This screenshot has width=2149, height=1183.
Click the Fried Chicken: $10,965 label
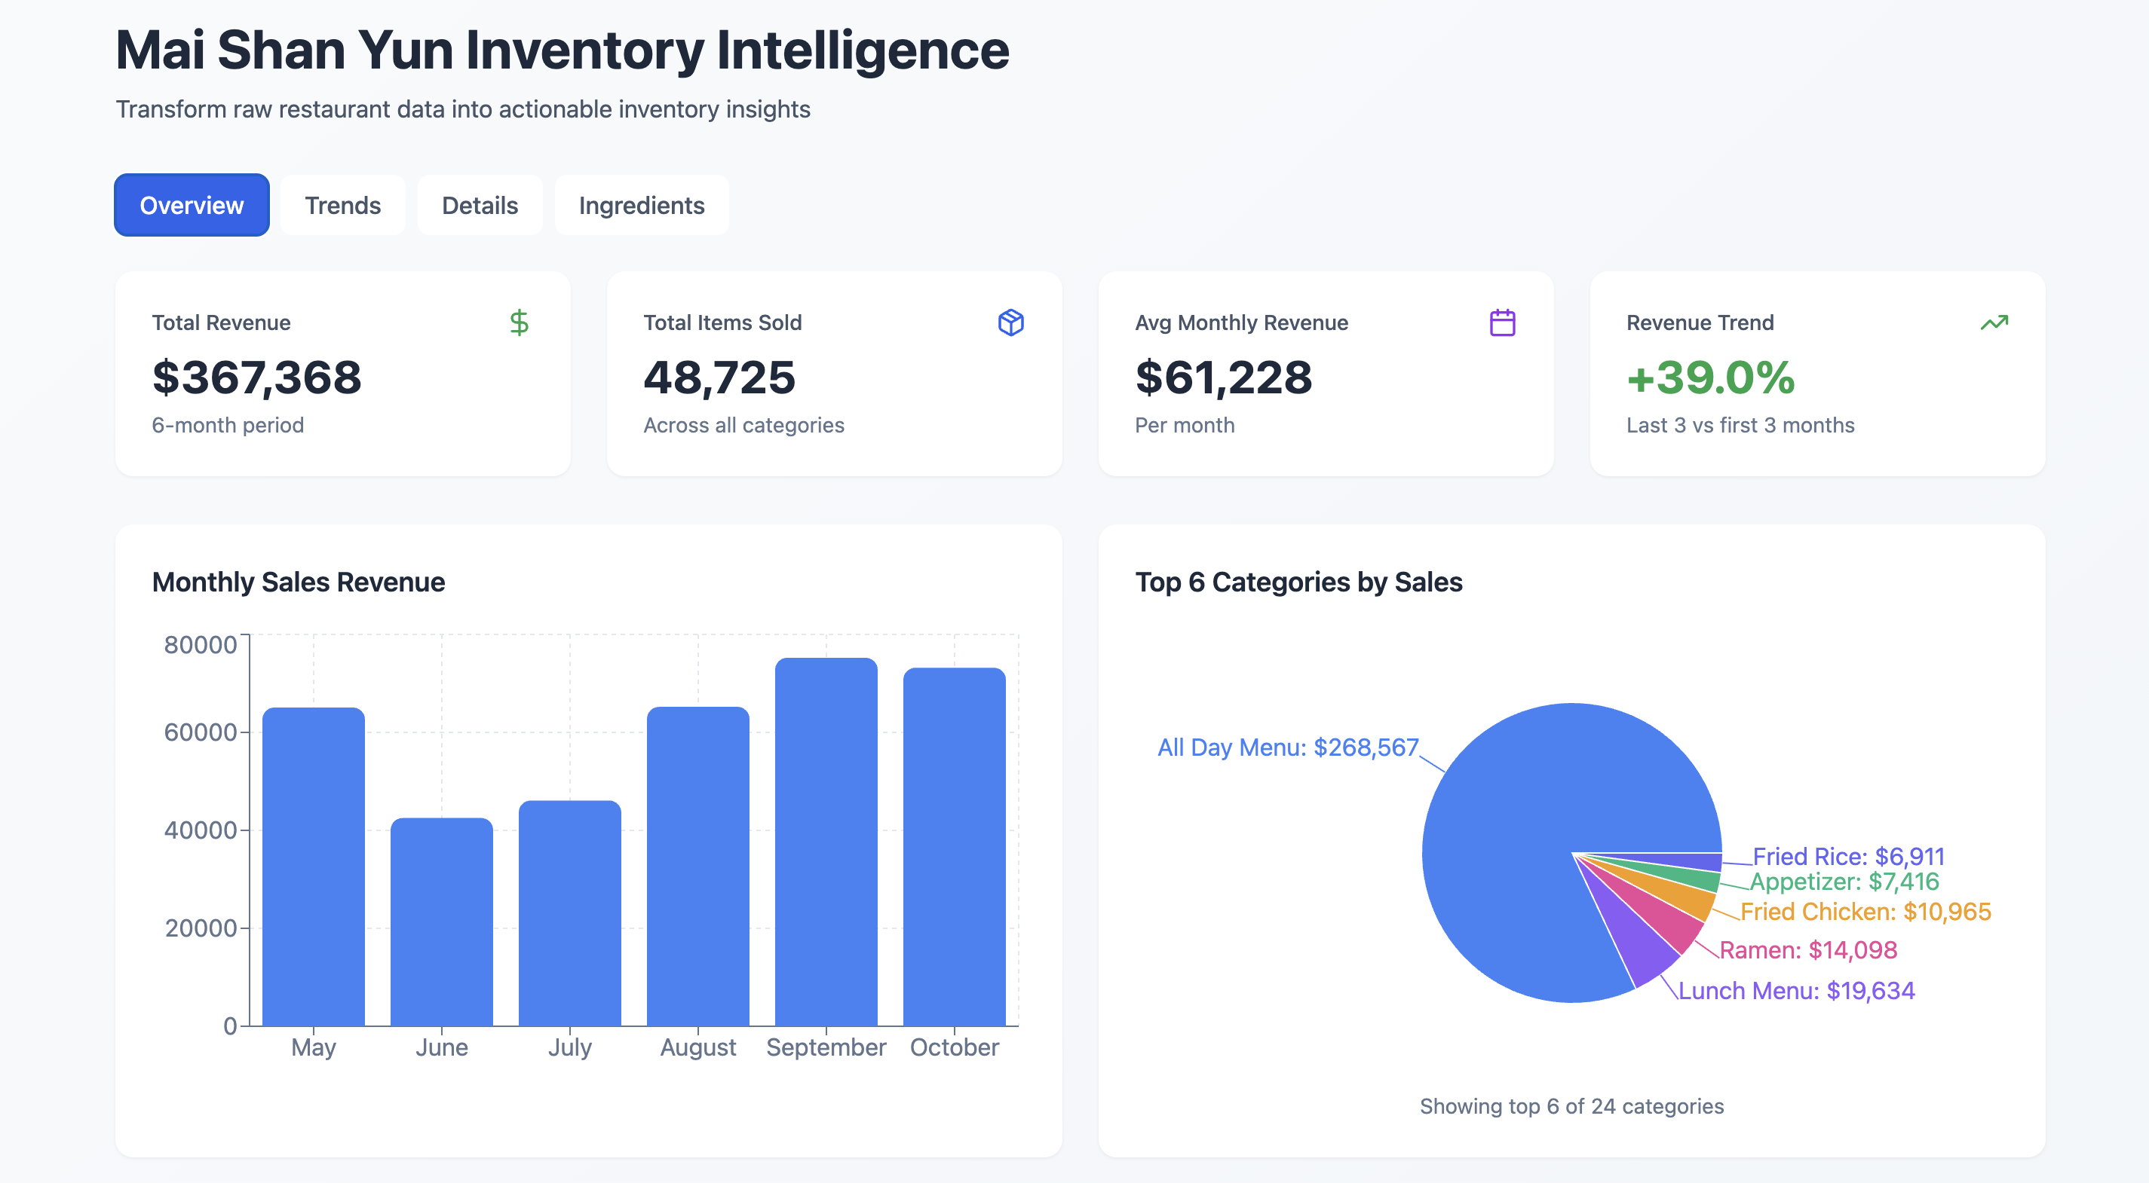[x=1865, y=912]
